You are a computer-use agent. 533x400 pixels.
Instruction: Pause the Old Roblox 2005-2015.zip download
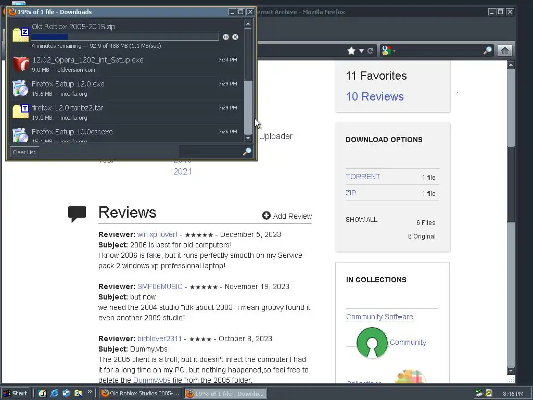coord(226,37)
